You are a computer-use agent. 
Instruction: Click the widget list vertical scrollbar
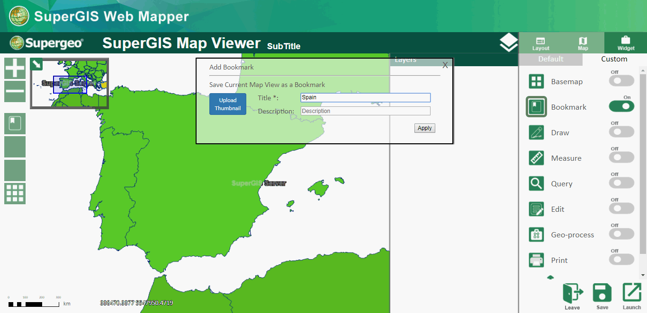tap(643, 164)
